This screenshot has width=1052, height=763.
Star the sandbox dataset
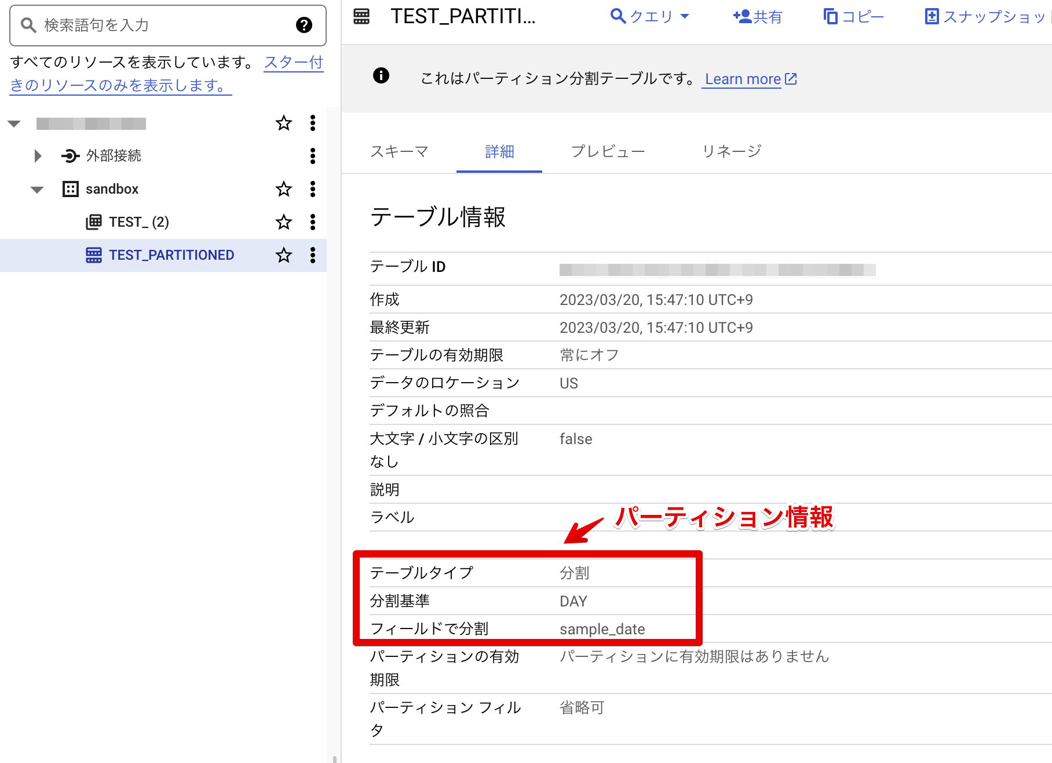(x=283, y=189)
